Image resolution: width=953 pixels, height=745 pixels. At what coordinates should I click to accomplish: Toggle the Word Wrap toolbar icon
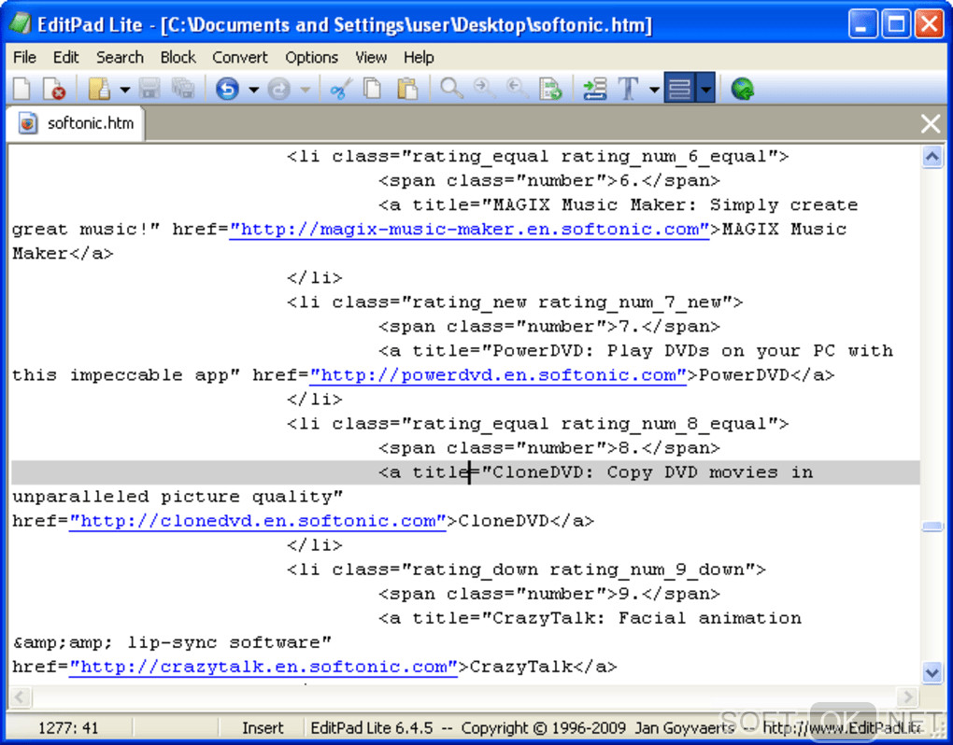[x=594, y=89]
